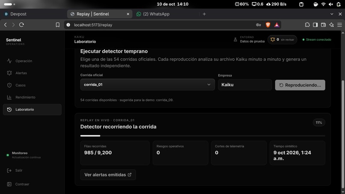Click the Contraer panel icon
The width and height of the screenshot is (345, 194).
point(9,184)
